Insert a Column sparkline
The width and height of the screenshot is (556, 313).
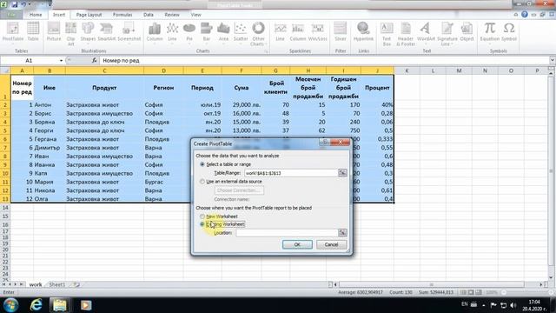(x=298, y=32)
